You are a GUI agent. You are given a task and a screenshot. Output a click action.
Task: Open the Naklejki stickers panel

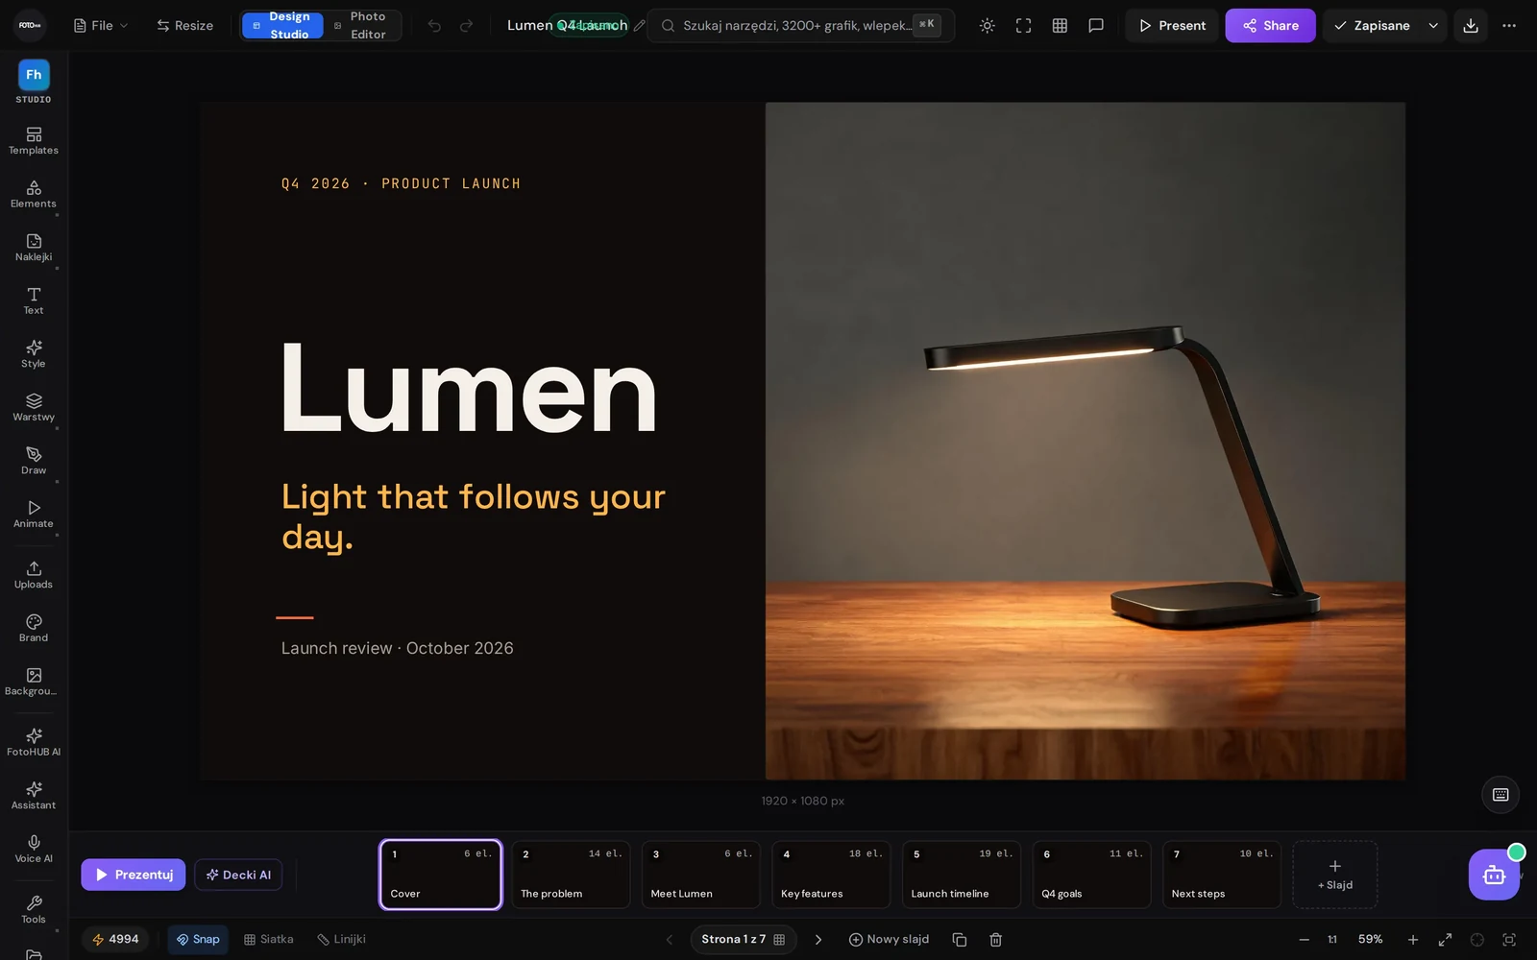34,247
